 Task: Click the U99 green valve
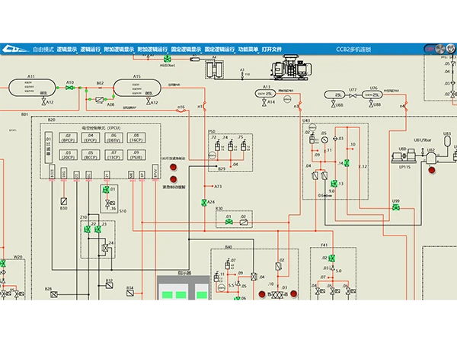tap(395, 207)
